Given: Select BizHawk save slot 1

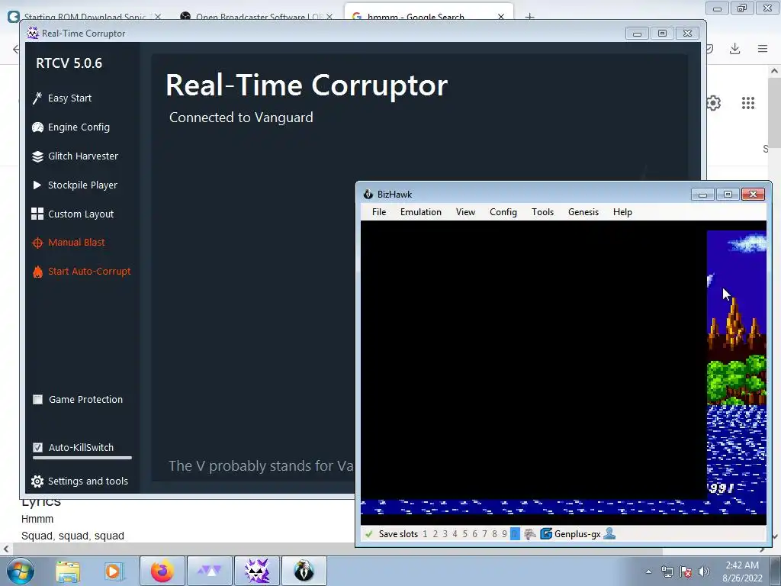Looking at the screenshot, I should pyautogui.click(x=425, y=534).
